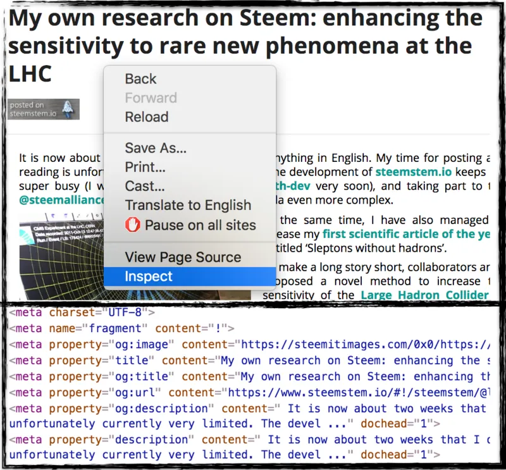Click the red hand AdBlock icon

133,225
